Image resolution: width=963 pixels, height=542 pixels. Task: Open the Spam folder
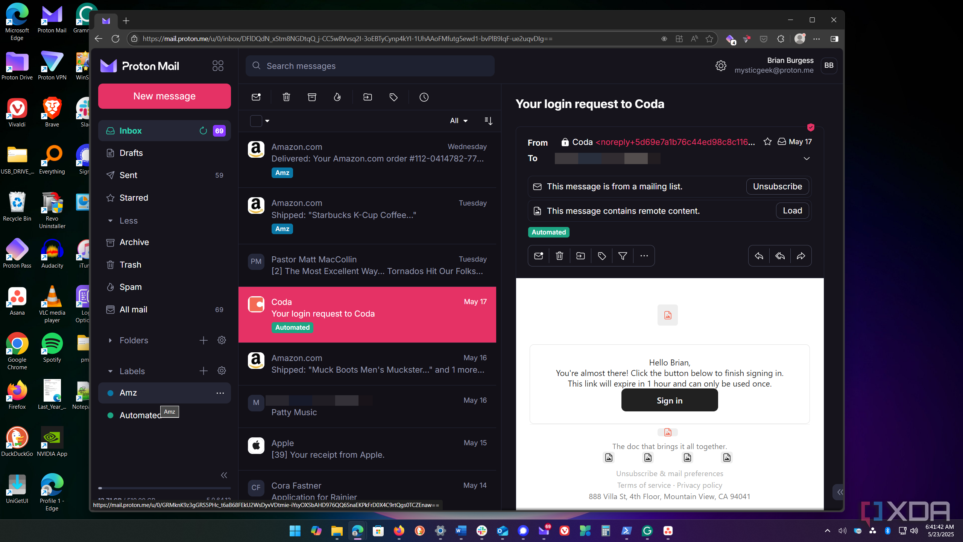point(164,287)
